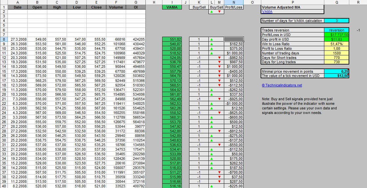Screen dimensions: 367x188
Task: Select the VAMA days value cell showing 3
Action: [x=336, y=21]
